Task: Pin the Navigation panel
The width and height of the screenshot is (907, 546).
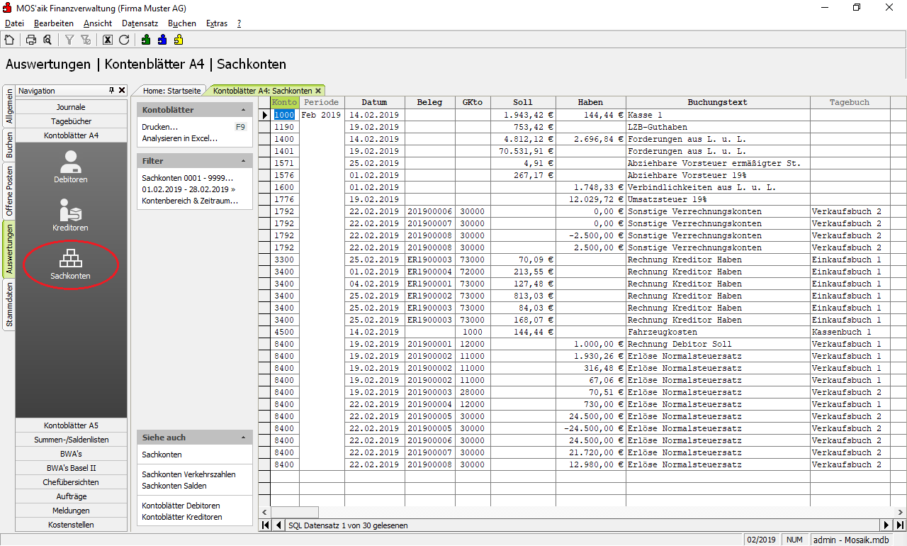Action: [111, 91]
